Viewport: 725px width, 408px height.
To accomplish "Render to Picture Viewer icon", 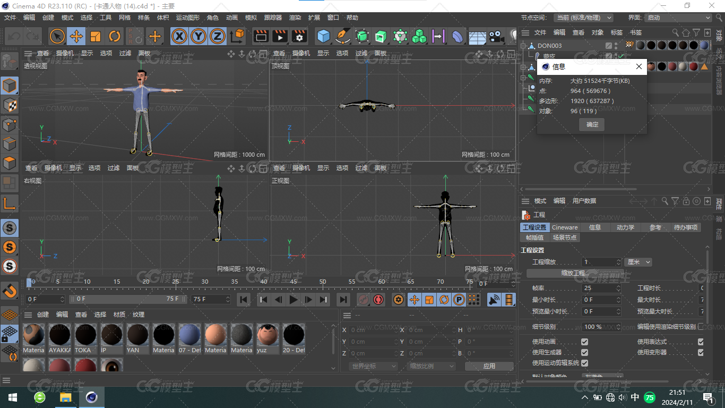I will click(x=280, y=36).
